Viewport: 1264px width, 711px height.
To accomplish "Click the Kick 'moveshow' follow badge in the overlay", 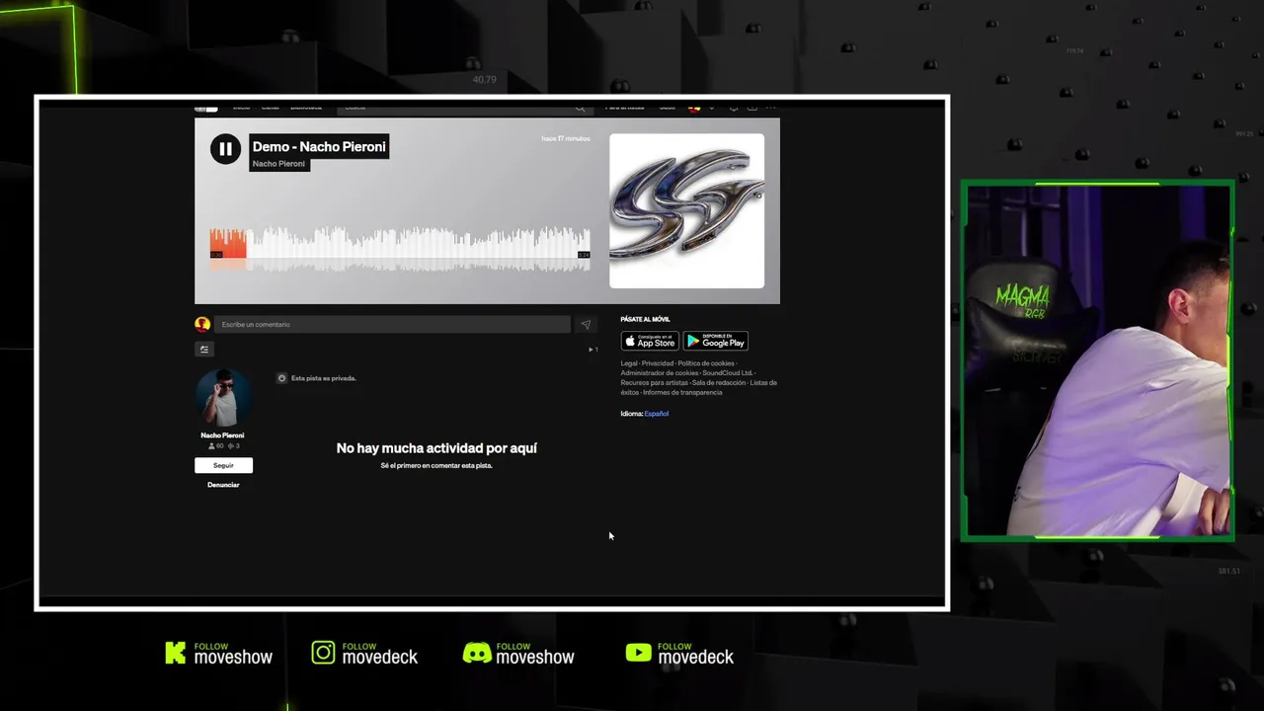I will coord(218,654).
